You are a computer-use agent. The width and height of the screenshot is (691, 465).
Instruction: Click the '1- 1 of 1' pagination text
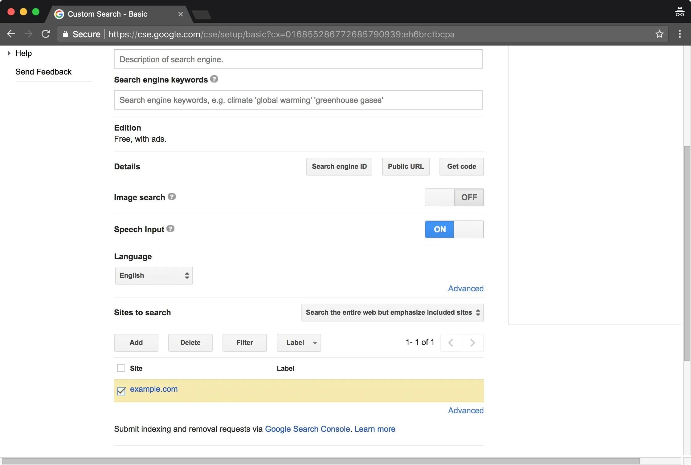pyautogui.click(x=420, y=342)
